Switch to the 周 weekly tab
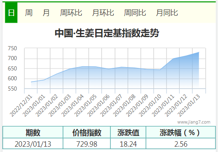 pyautogui.click(x=28, y=13)
